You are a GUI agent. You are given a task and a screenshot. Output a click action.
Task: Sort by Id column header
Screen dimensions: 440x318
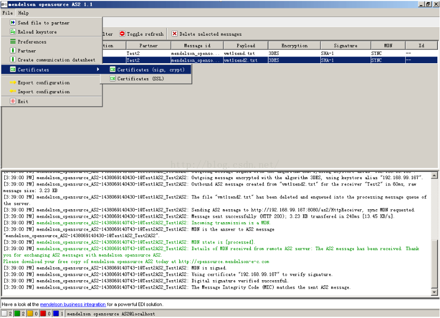421,46
